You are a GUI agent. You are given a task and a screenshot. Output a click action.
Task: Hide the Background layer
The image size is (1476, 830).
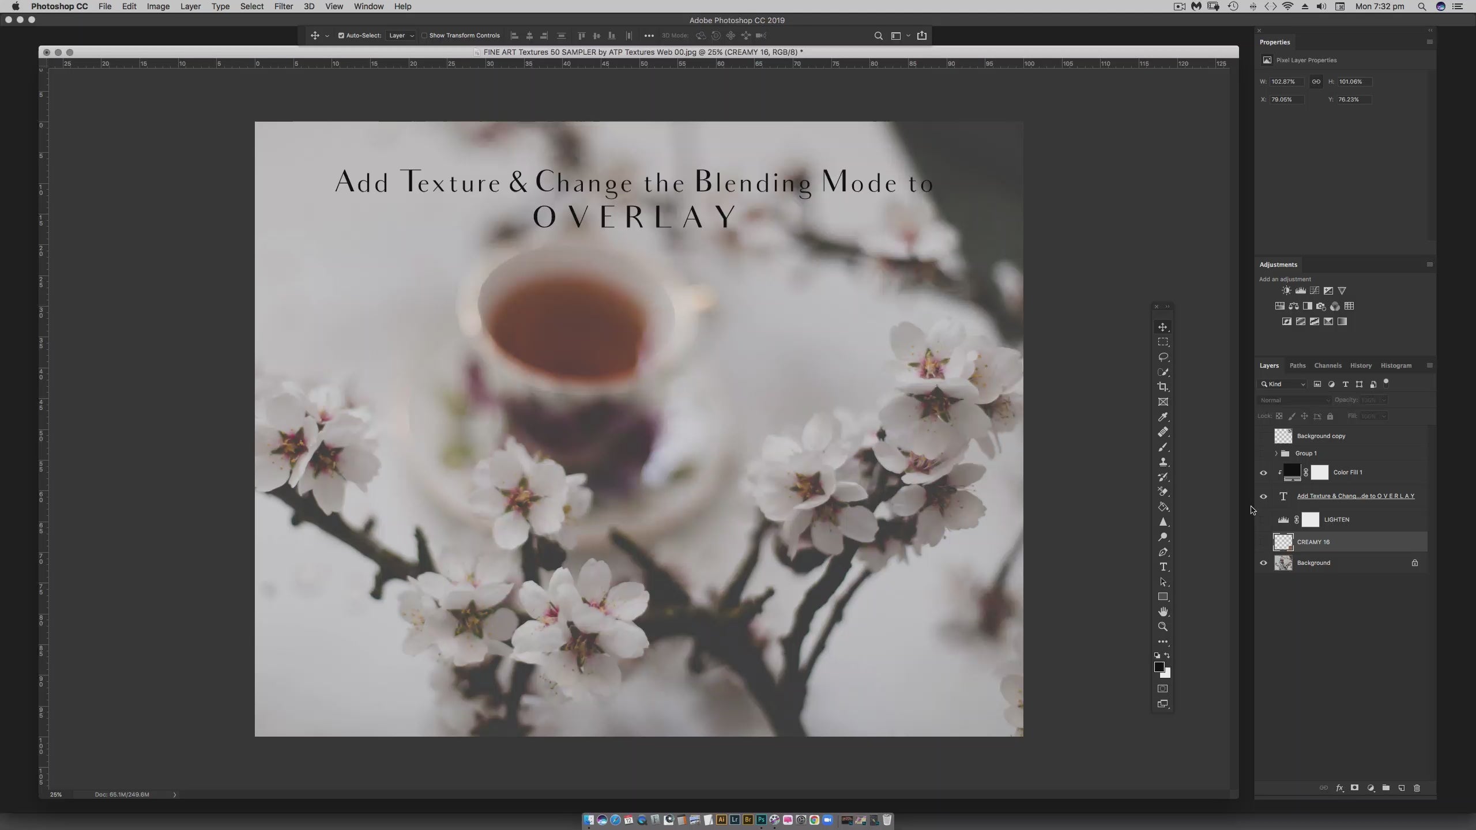(1263, 563)
